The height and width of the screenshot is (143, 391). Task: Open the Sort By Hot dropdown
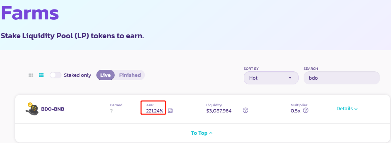[x=271, y=78]
